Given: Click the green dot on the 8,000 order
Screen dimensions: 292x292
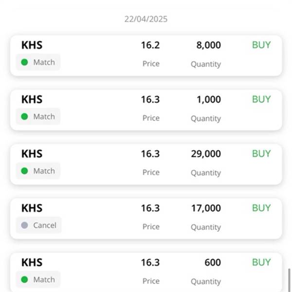Looking at the screenshot, I should point(24,62).
